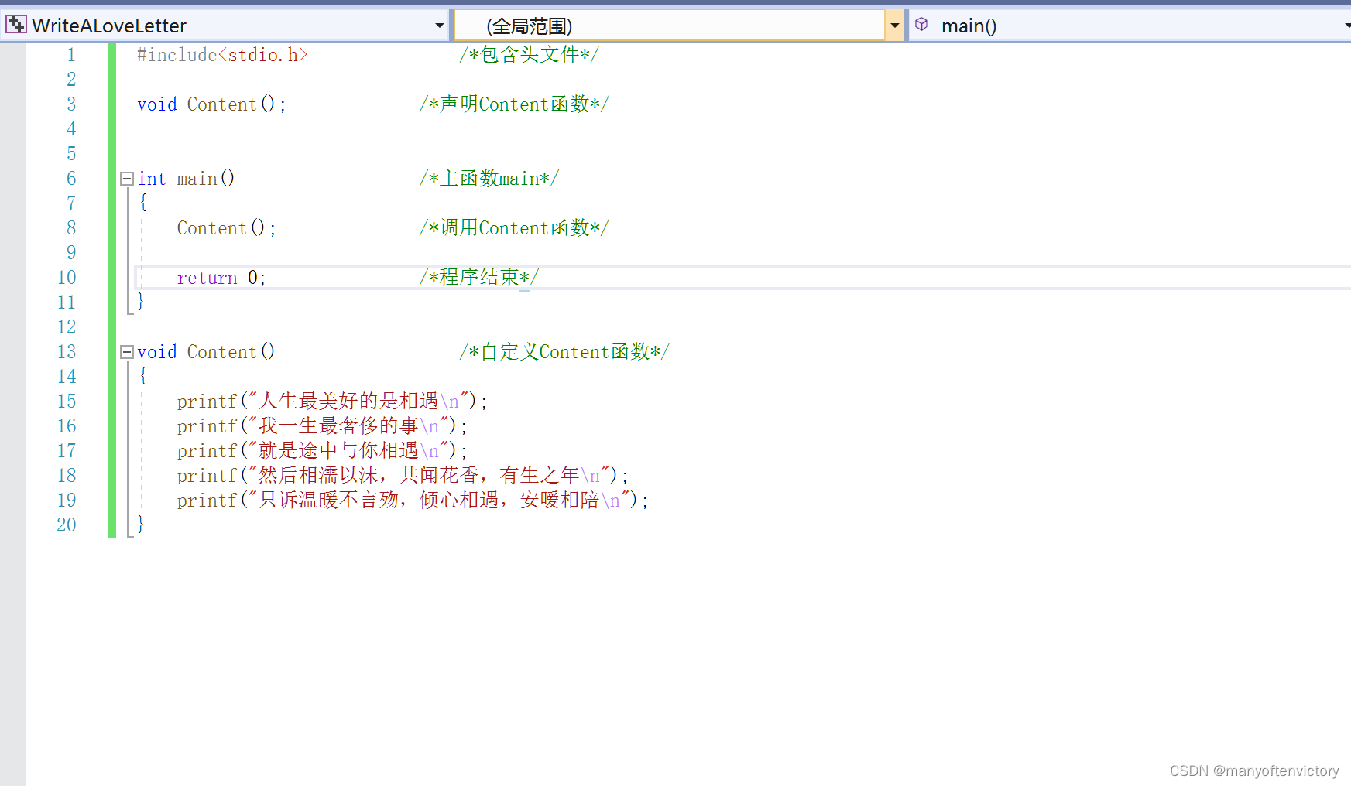
Task: Click the printf line with 我一生最奢侈的事
Action: (322, 426)
